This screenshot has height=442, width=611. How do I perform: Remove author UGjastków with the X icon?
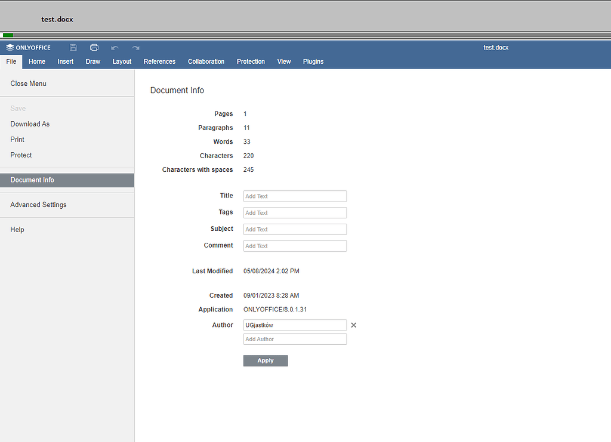353,325
